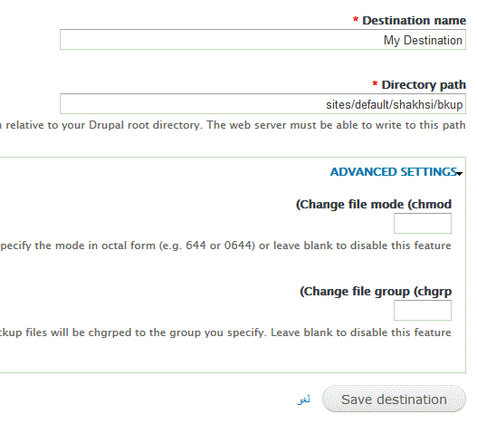
Task: Place cursor on 'My Destination' text
Action: click(423, 40)
